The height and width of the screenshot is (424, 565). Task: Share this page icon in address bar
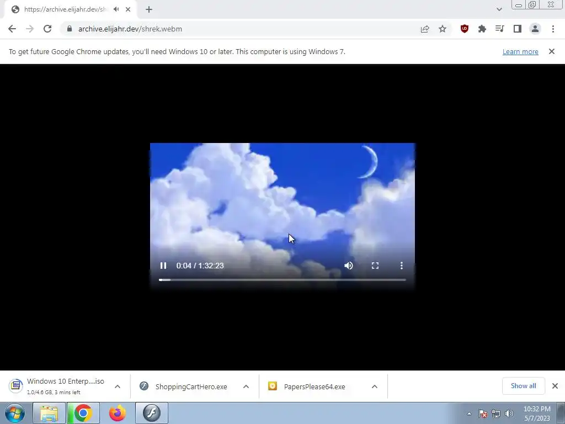coord(425,29)
